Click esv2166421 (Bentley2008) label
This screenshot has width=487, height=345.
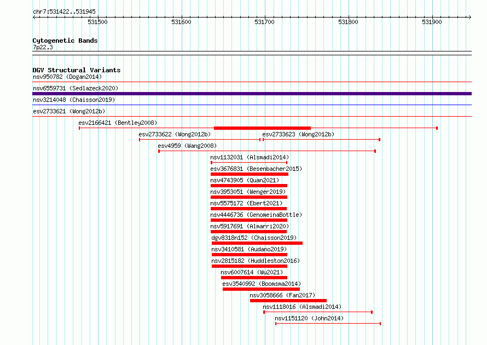pyautogui.click(x=118, y=123)
